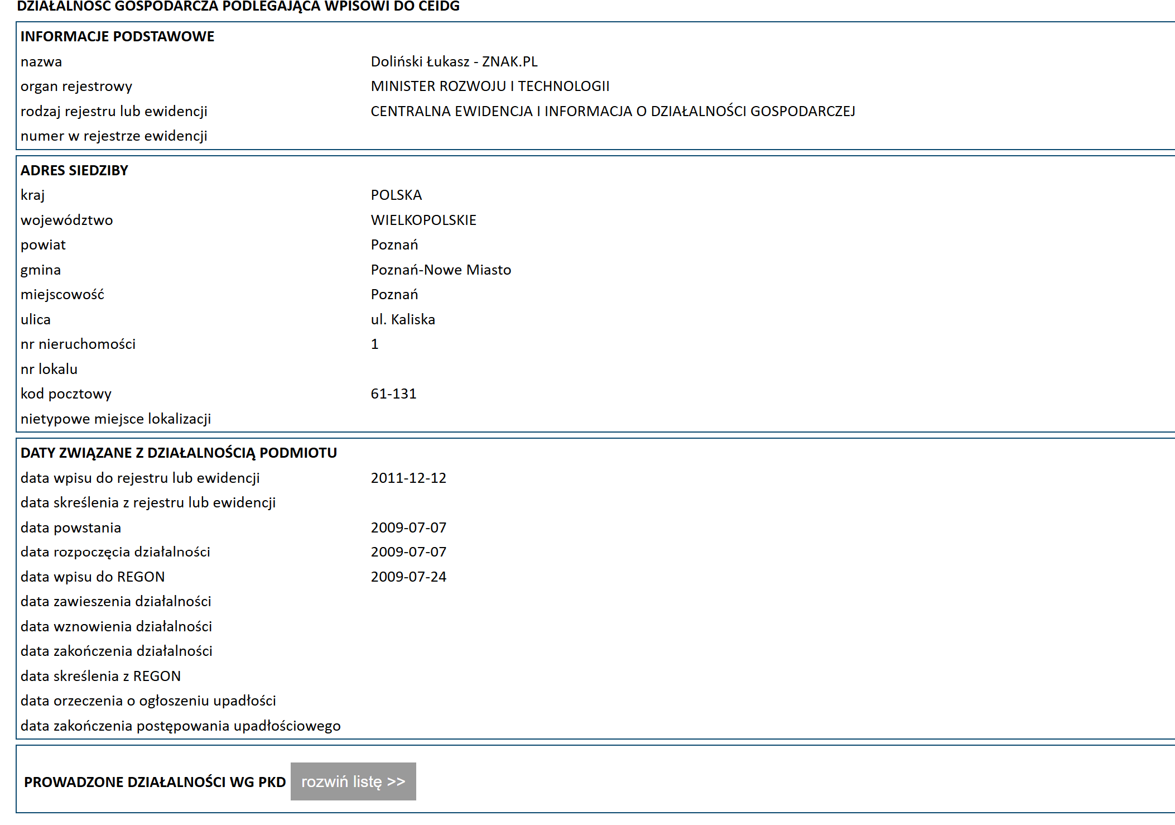Click REGON entry date 2009-07-24
The height and width of the screenshot is (825, 1175).
(x=408, y=577)
